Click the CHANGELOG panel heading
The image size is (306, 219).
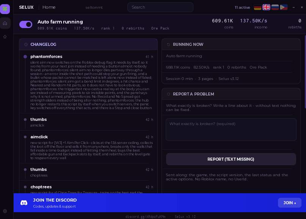click(x=43, y=44)
